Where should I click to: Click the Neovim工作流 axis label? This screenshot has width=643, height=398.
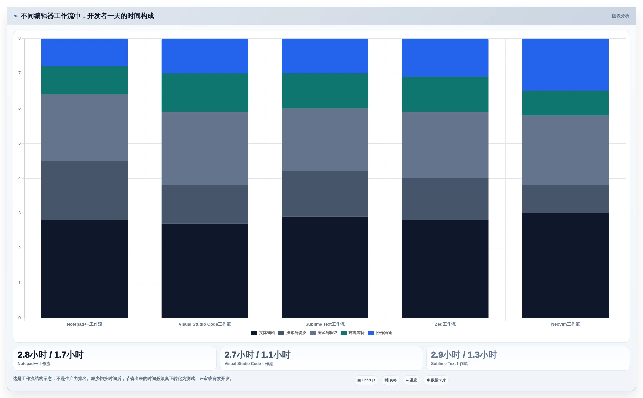565,324
